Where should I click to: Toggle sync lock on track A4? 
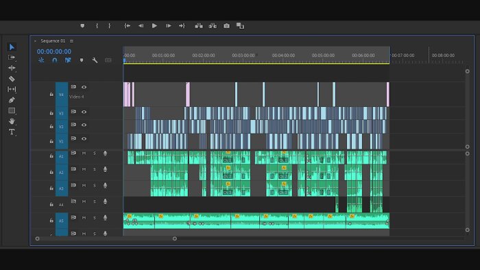pyautogui.click(x=73, y=201)
